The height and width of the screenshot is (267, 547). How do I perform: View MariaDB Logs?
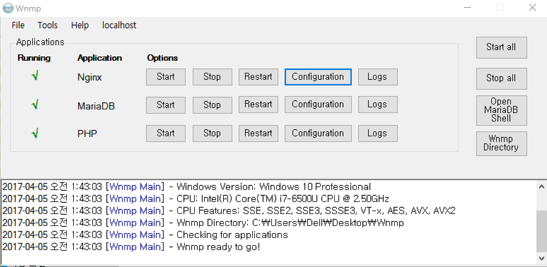[377, 105]
